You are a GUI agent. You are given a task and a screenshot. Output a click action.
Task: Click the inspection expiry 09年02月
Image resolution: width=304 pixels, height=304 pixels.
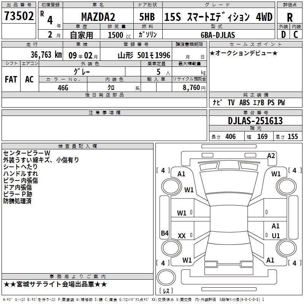click(83, 55)
